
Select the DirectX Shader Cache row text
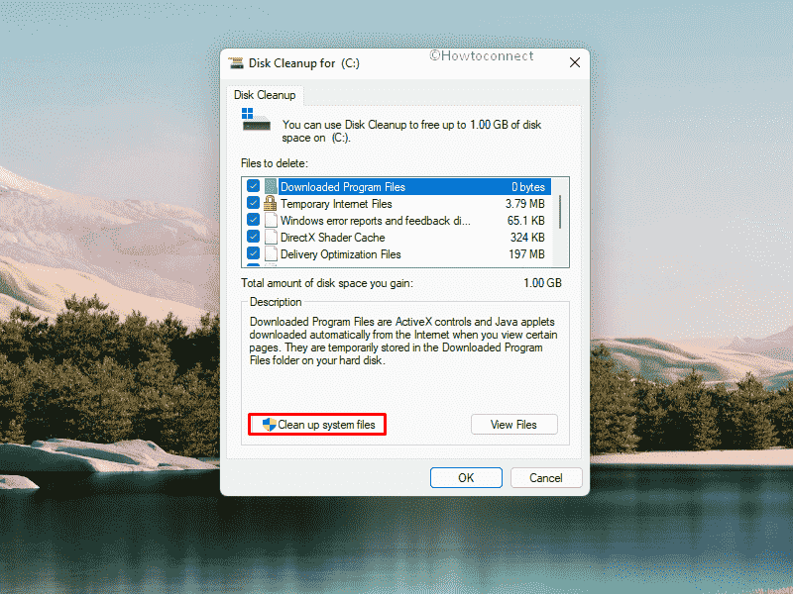pyautogui.click(x=333, y=238)
